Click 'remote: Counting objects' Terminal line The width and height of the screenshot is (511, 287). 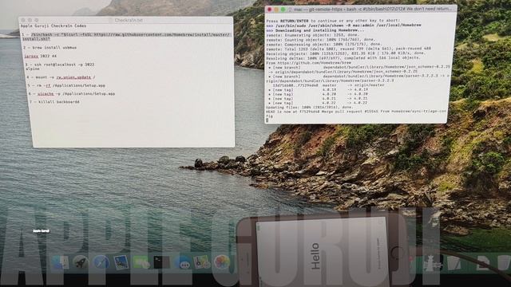(321, 39)
